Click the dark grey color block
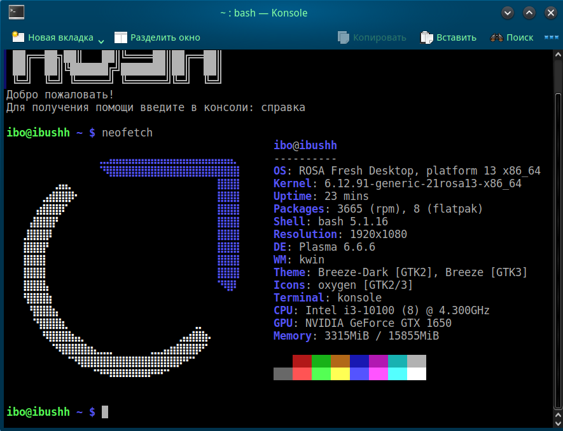The width and height of the screenshot is (563, 431). pyautogui.click(x=283, y=374)
